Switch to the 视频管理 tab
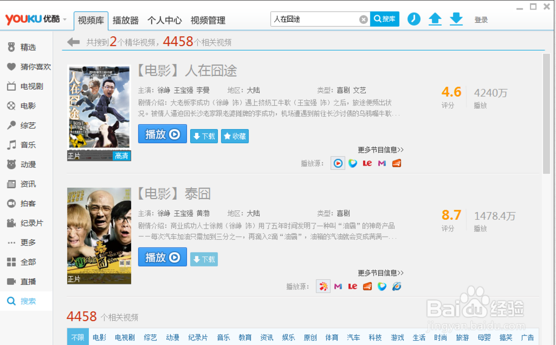Image resolution: width=556 pixels, height=345 pixels. [x=208, y=21]
